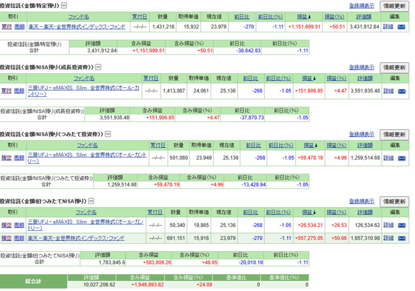Open 楽天・全世界株式インデックス・ファンド link in 旧つみたてNISA

coord(76,238)
